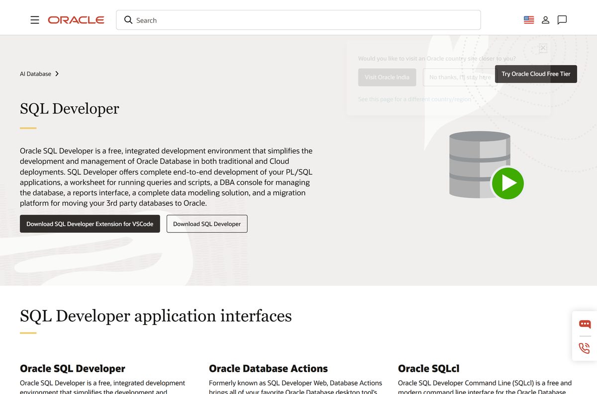Screen dimensions: 597x394
Task: Click the Oracle logo
Action: click(x=76, y=20)
